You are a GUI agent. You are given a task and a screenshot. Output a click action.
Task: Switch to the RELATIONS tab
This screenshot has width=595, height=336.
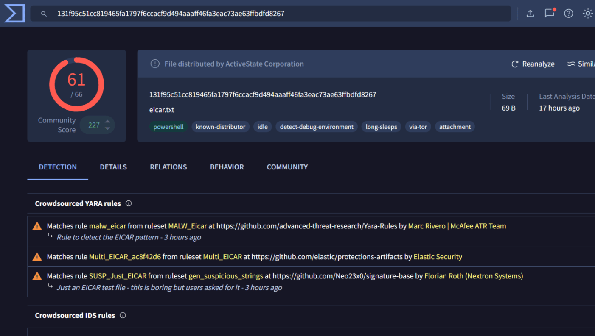tap(168, 167)
